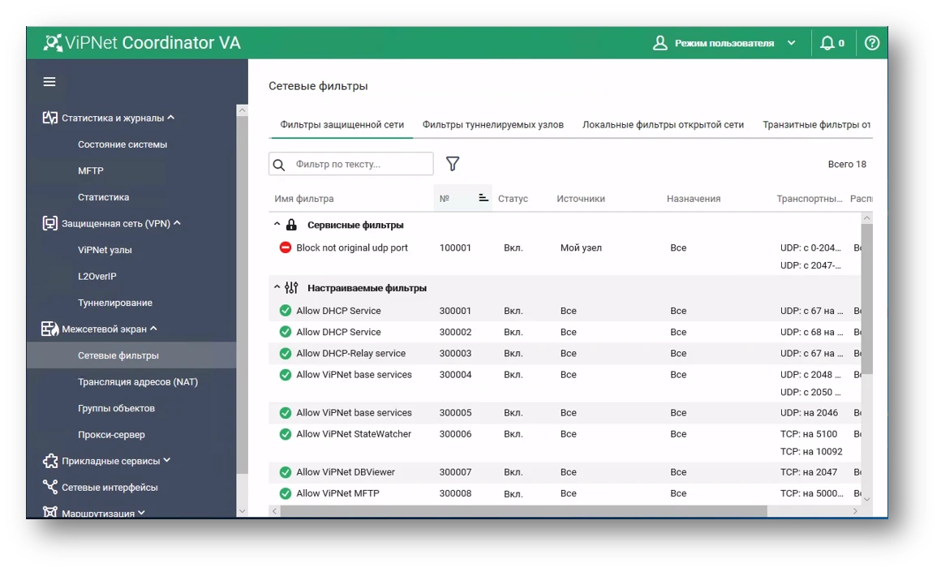Click the red block icon for udp port rule
The image size is (941, 572).
coord(286,247)
